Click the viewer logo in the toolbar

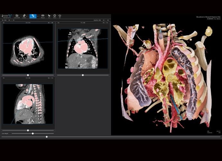7,16
